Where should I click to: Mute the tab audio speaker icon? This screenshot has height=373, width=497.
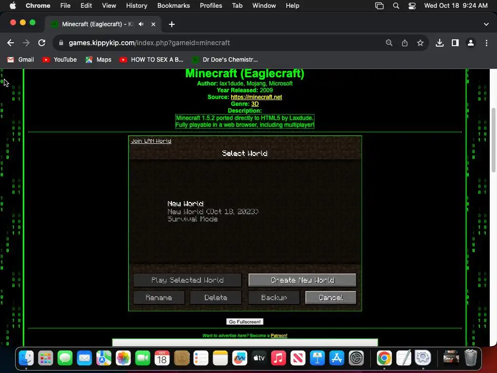click(x=141, y=24)
